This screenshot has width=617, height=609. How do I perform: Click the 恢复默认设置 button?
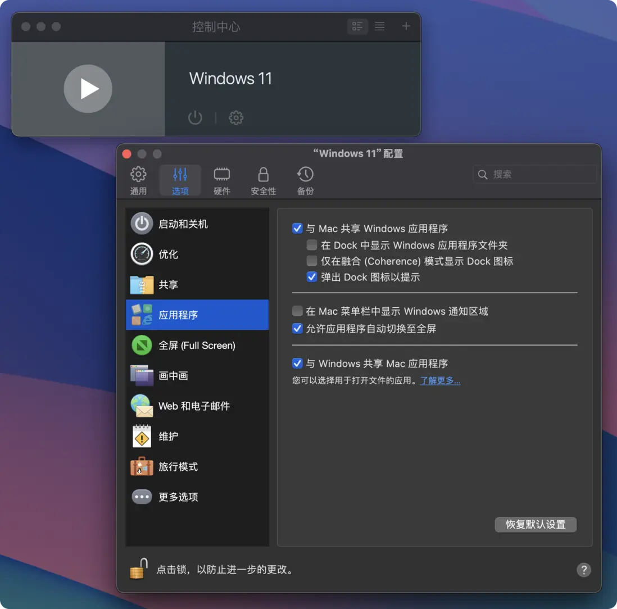[536, 524]
